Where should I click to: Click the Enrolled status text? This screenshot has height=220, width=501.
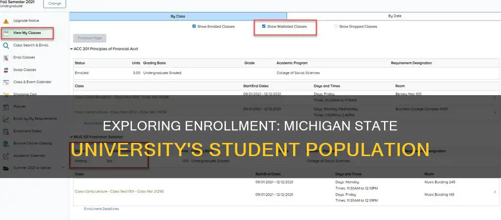82,73
